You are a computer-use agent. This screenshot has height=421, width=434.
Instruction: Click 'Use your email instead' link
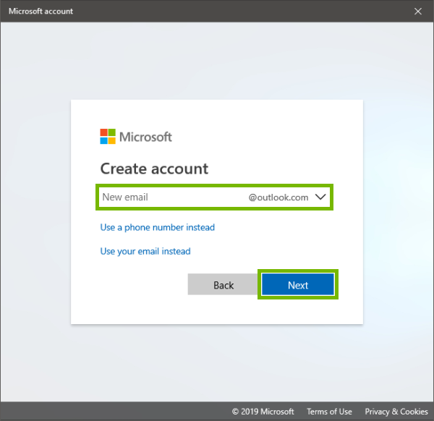[145, 251]
